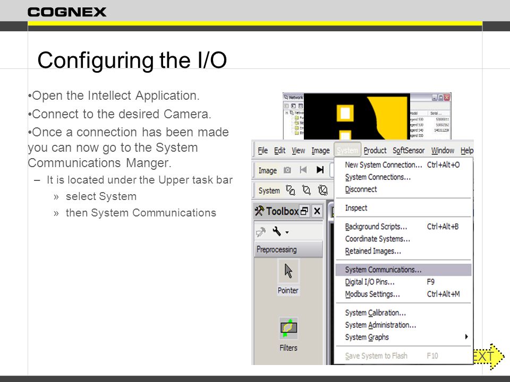Choose New System Connection menu entry
Screen dimensions: 510x382
click(x=403, y=165)
